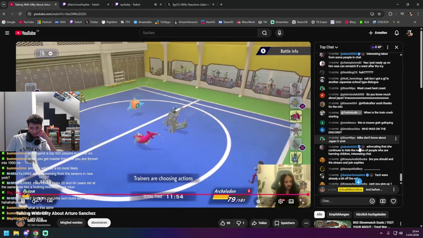
Task: Select the Alle filter chip
Action: (319, 215)
